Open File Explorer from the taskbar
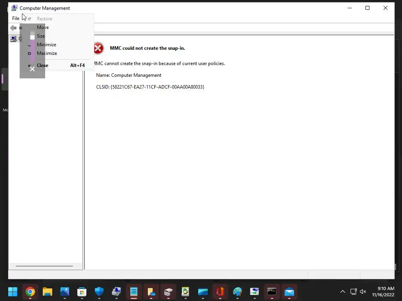 click(x=48, y=292)
